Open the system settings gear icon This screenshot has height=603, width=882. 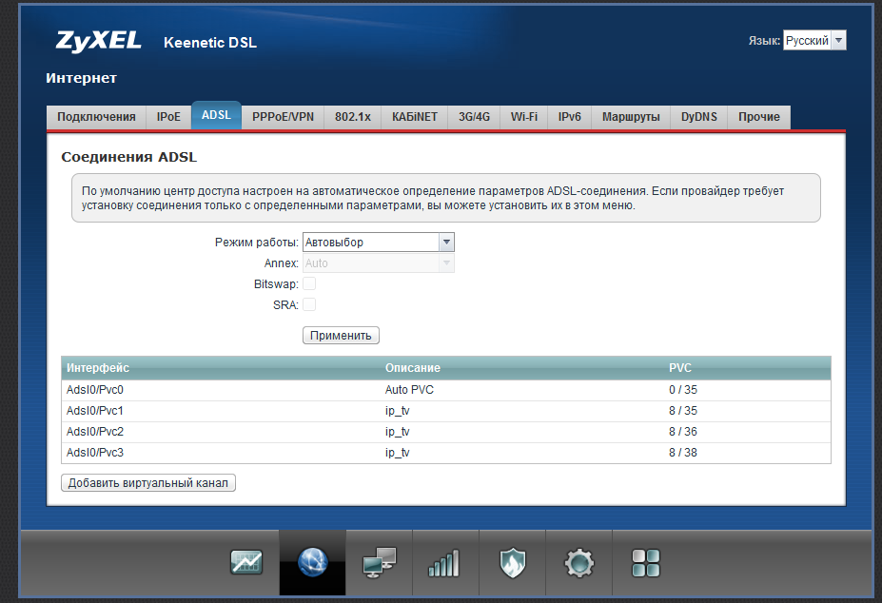[578, 563]
